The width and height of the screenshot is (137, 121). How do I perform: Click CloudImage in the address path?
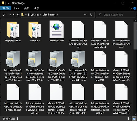click(49, 15)
